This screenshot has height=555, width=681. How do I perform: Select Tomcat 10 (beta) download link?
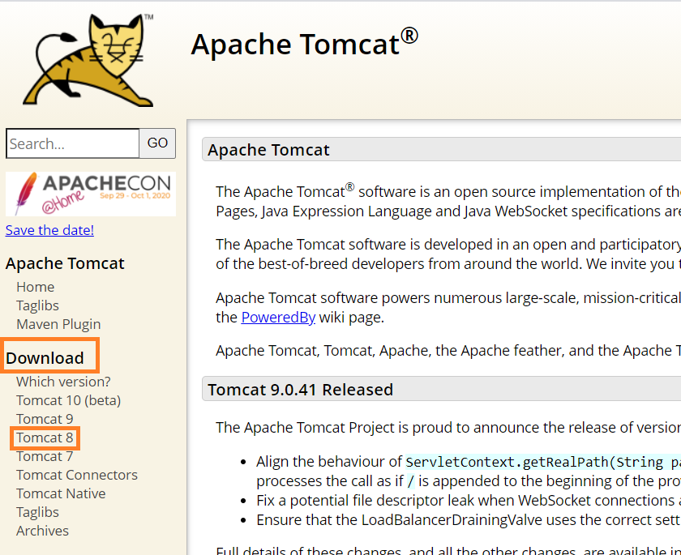[x=69, y=400]
